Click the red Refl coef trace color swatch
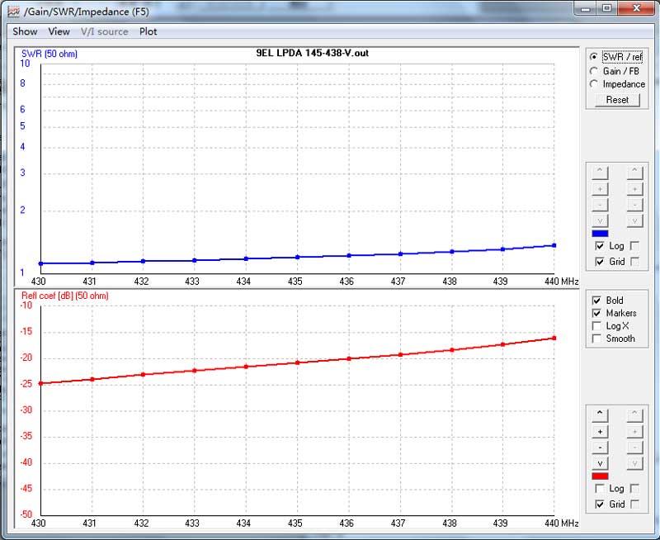The image size is (660, 540). click(600, 476)
